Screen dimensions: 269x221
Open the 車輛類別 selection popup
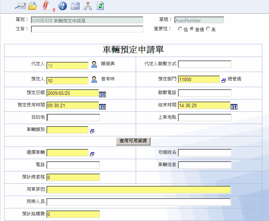point(92,131)
